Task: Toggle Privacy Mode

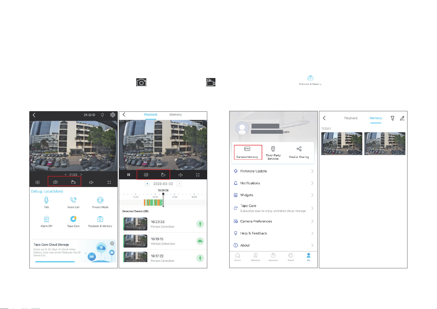Action: pyautogui.click(x=100, y=202)
